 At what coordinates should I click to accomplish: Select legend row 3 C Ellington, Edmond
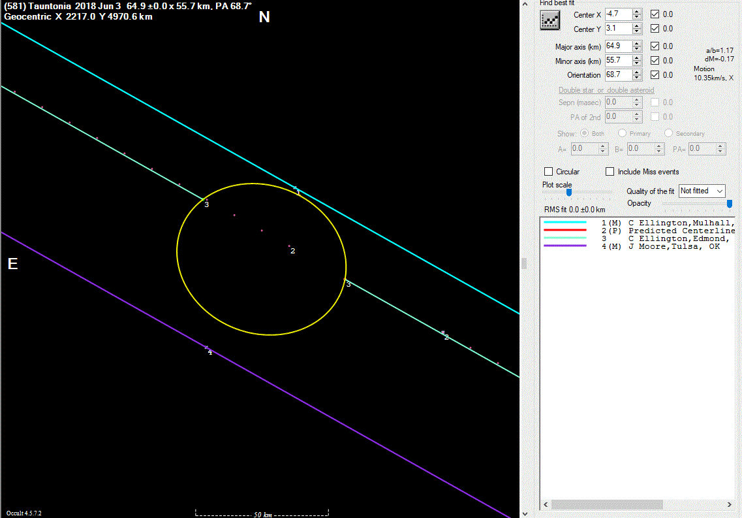[x=638, y=238]
